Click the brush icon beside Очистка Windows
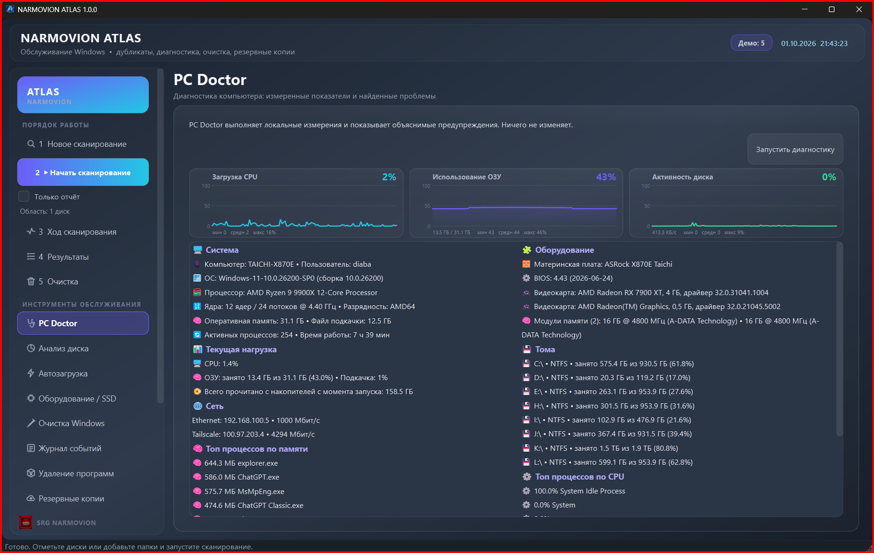The width and height of the screenshot is (874, 553). [31, 423]
